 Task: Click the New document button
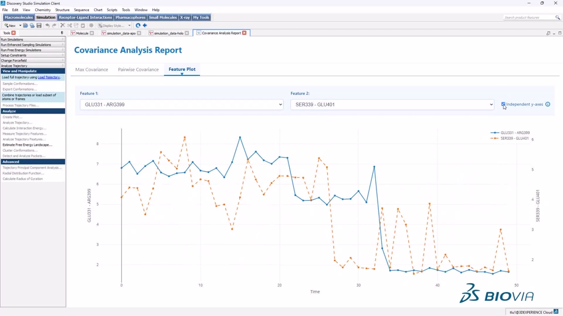click(x=10, y=25)
